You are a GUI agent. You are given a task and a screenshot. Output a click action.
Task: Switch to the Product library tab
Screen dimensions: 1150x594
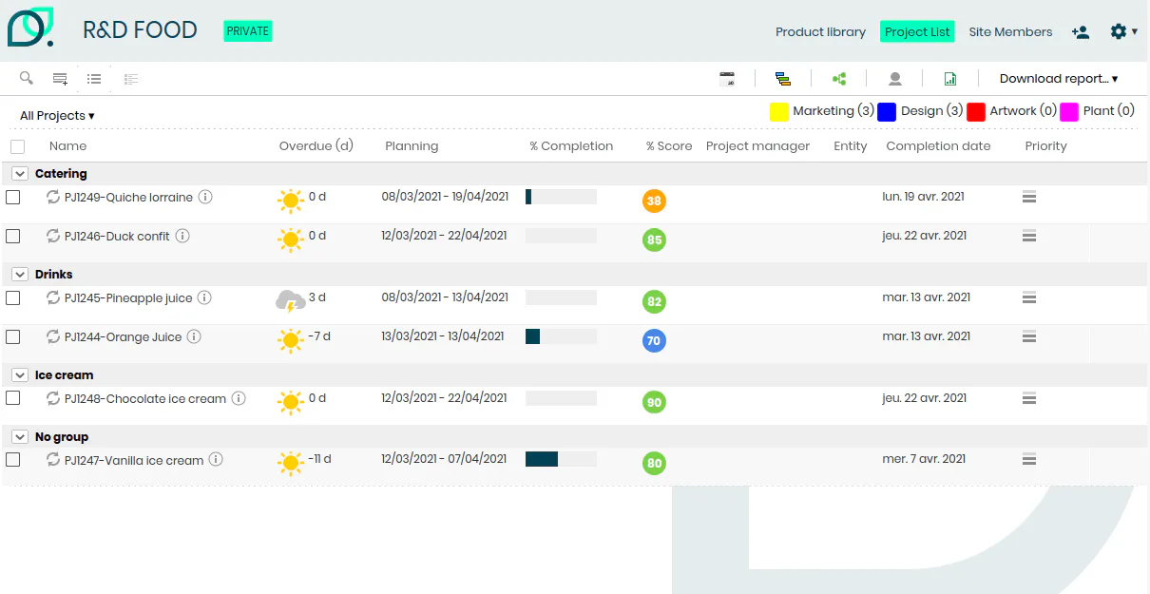coord(820,31)
